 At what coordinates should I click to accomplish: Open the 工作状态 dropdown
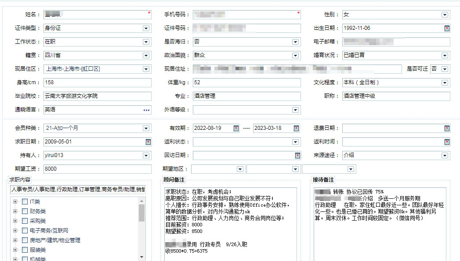tap(146, 42)
